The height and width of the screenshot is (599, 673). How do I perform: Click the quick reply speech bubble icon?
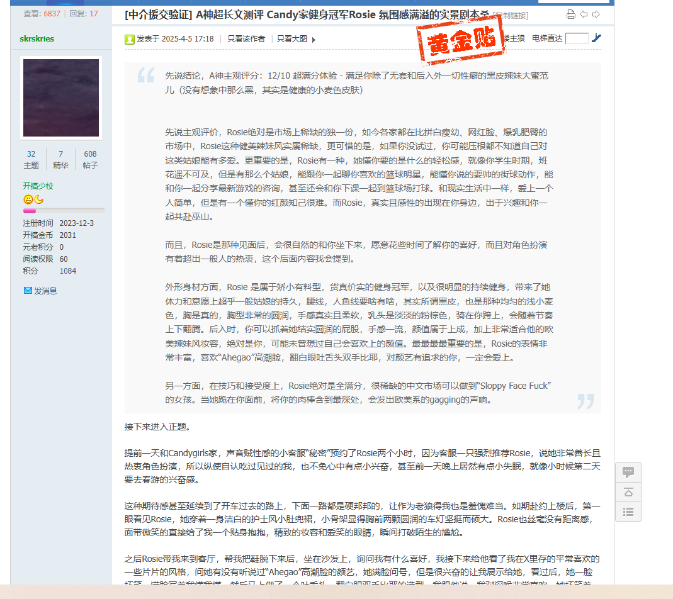628,473
